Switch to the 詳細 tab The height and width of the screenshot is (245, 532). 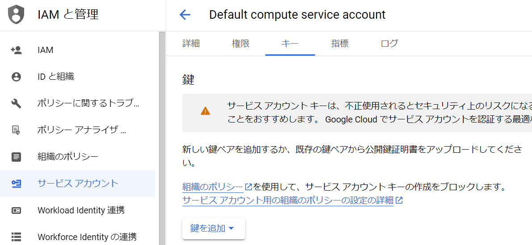[x=191, y=43]
